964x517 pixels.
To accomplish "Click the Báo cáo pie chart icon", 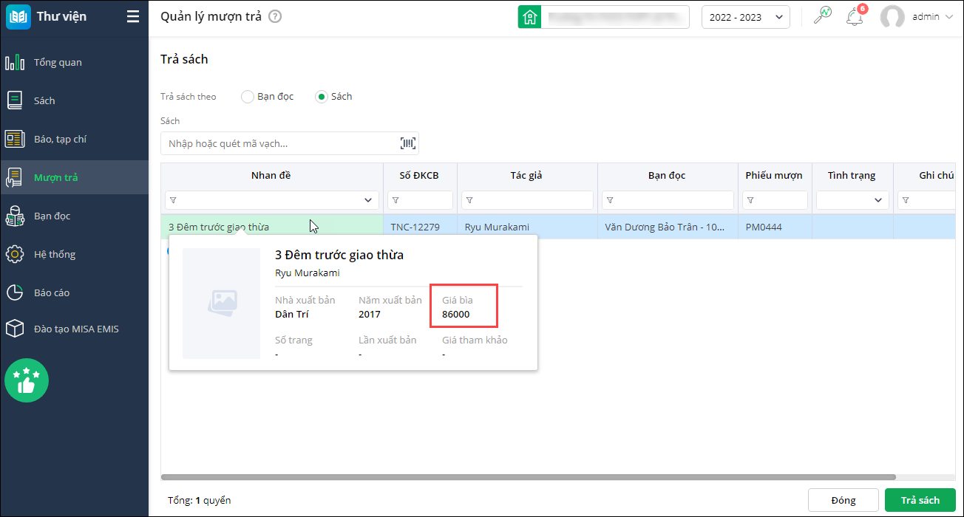I will [x=16, y=292].
